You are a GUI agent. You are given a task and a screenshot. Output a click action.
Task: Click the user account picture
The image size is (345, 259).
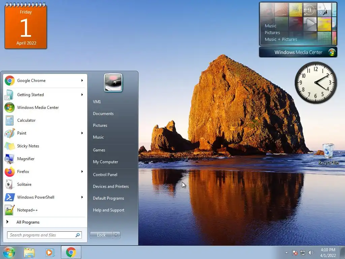click(113, 83)
